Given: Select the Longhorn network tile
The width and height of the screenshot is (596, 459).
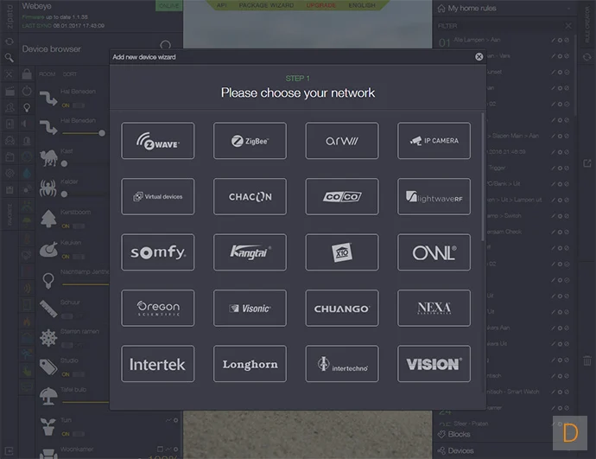Looking at the screenshot, I should coord(250,364).
